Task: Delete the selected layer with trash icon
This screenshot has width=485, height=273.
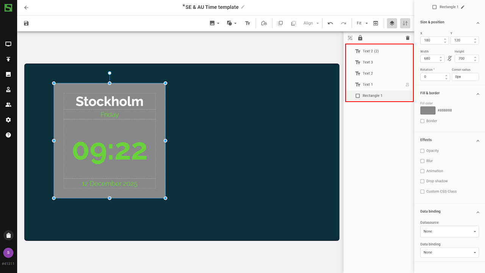Action: pyautogui.click(x=408, y=38)
